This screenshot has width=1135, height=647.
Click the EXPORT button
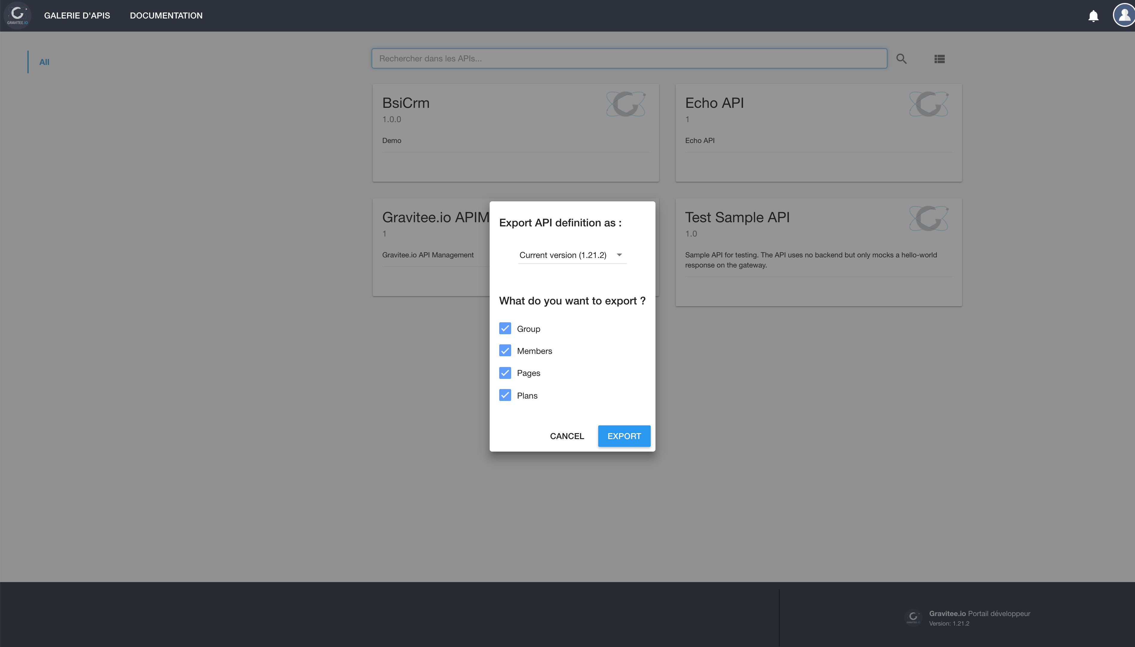coord(624,436)
